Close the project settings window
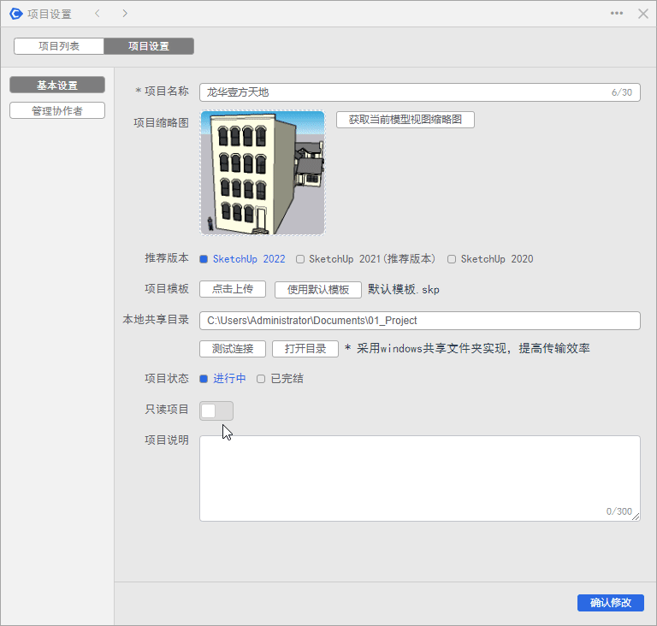This screenshot has height=626, width=657. pyautogui.click(x=642, y=14)
